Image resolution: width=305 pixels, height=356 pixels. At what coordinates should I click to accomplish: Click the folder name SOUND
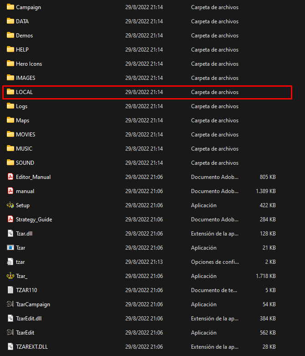tap(25, 163)
